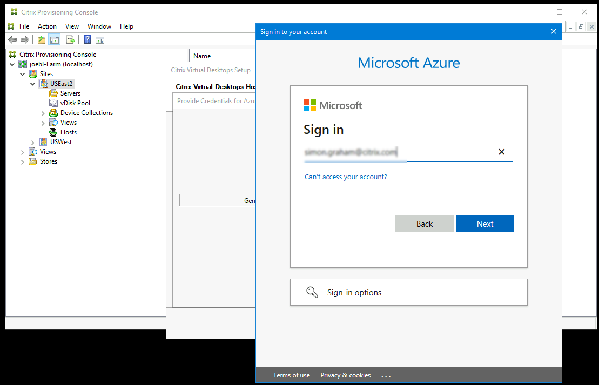Screen dimensions: 599x385
Task: Click the Back navigation arrow
Action: (12, 39)
